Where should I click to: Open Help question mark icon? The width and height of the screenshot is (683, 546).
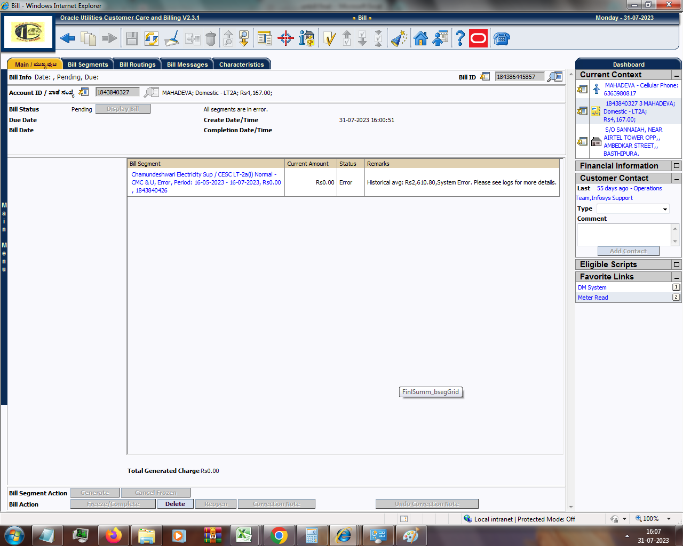click(x=460, y=38)
